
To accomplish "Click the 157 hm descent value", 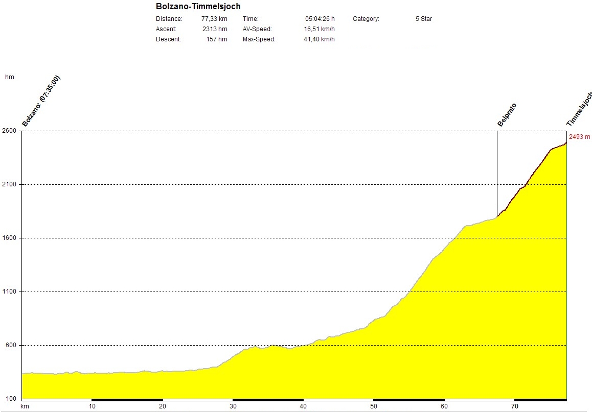I will pyautogui.click(x=217, y=39).
